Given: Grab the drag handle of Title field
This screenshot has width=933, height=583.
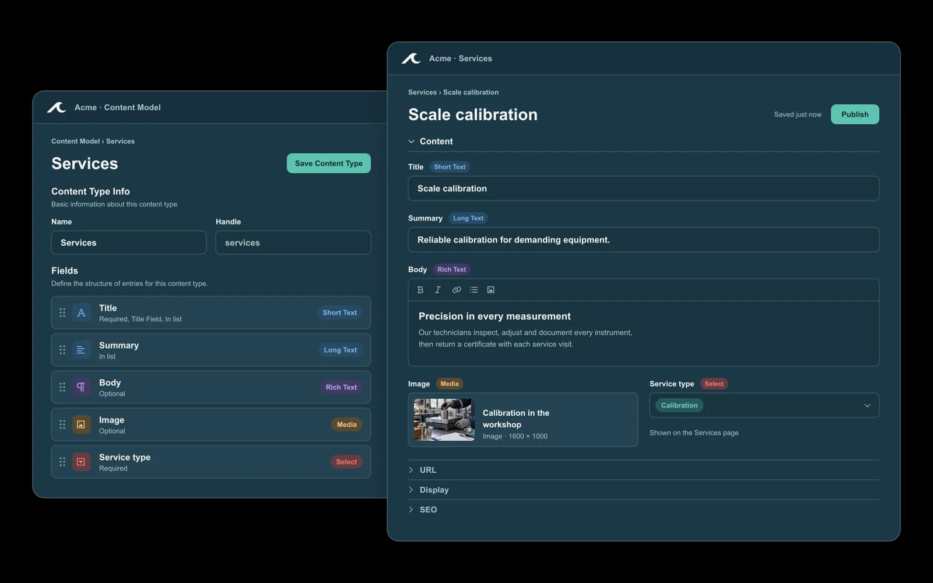Looking at the screenshot, I should pyautogui.click(x=62, y=312).
